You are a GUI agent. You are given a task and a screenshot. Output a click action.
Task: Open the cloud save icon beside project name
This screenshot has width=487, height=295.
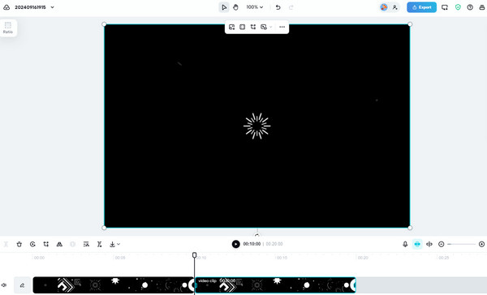tap(6, 7)
